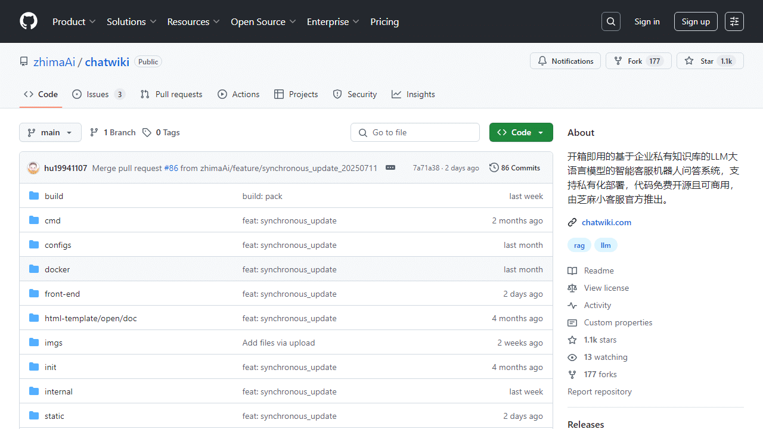Viewport: 763px width, 429px height.
Task: Expand the Open Source menu
Action: point(263,21)
